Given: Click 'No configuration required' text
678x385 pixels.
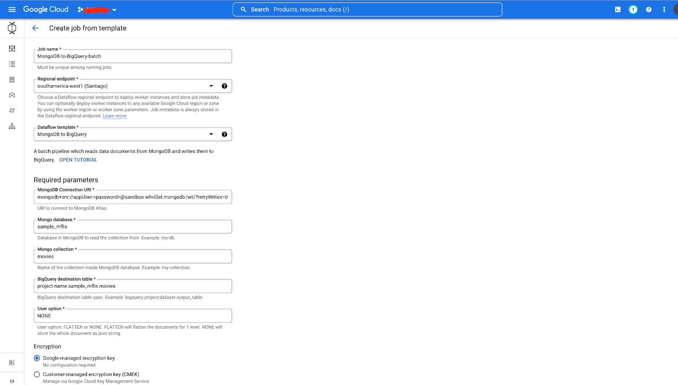Looking at the screenshot, I should [x=69, y=365].
